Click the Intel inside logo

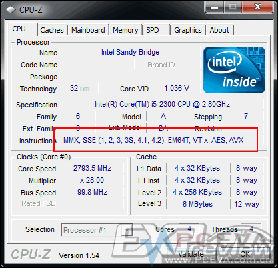234,70
